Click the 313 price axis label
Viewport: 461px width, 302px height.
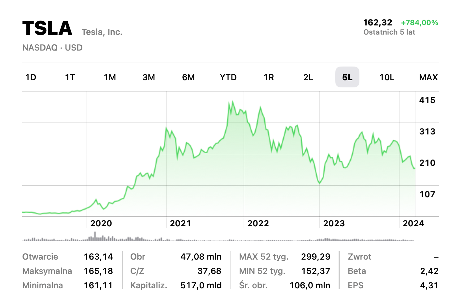[x=427, y=131]
